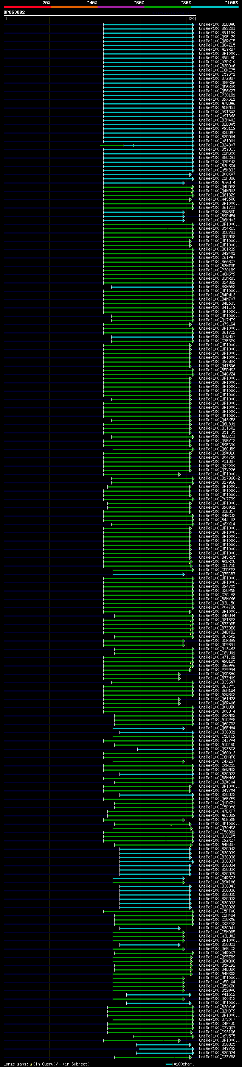
Task: Open hit UniRef100_B2DDA8
Action: point(217,25)
